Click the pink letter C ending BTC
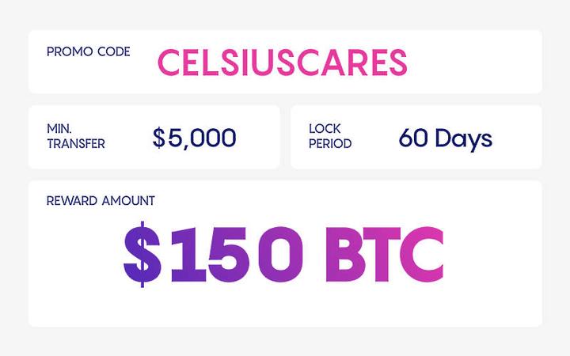 click(422, 254)
